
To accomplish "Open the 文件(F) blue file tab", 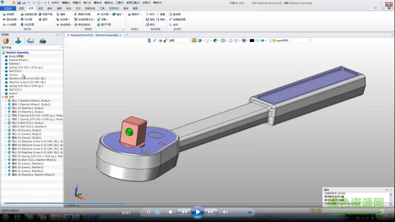I will click(8, 8).
